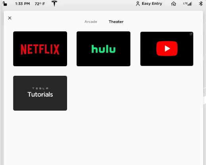
Task: Tap the 1:33 PM clock display
Action: [x=23, y=4]
